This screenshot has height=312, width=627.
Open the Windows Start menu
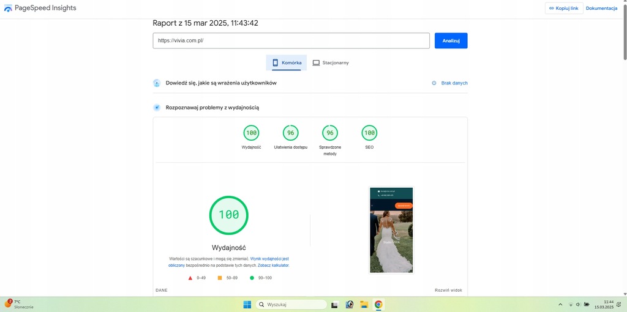click(x=247, y=305)
